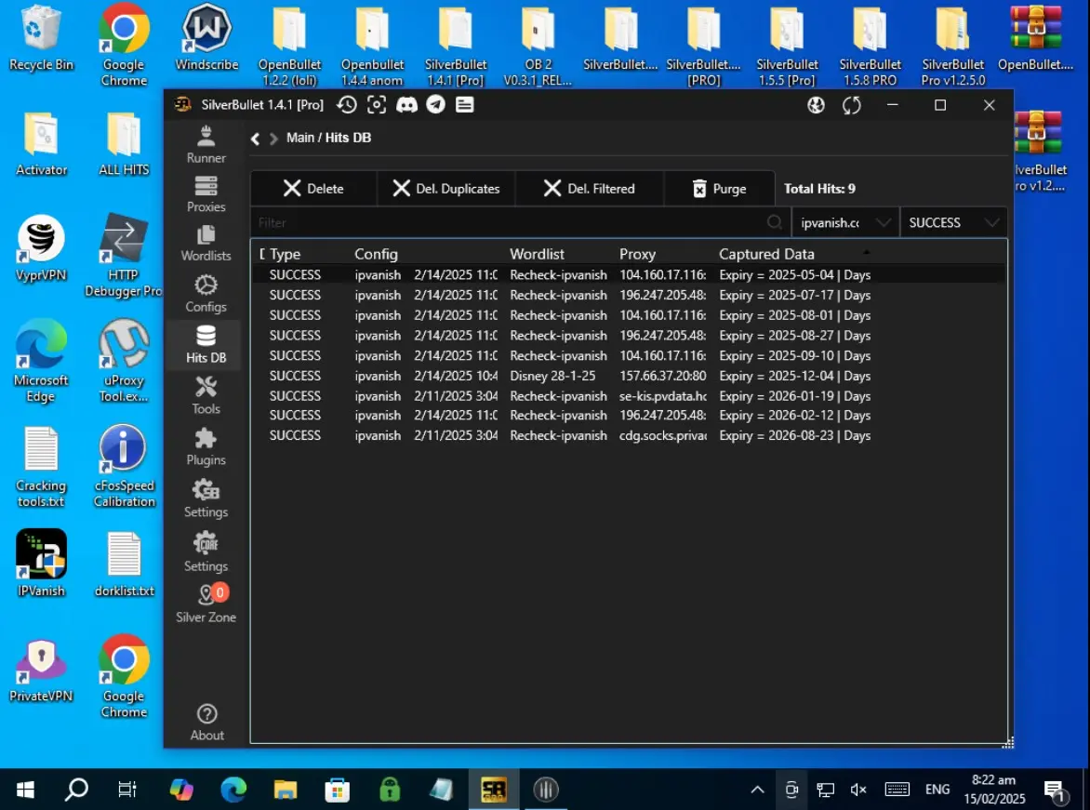Open the Runner section in sidebar
1090x810 pixels.
tap(206, 145)
